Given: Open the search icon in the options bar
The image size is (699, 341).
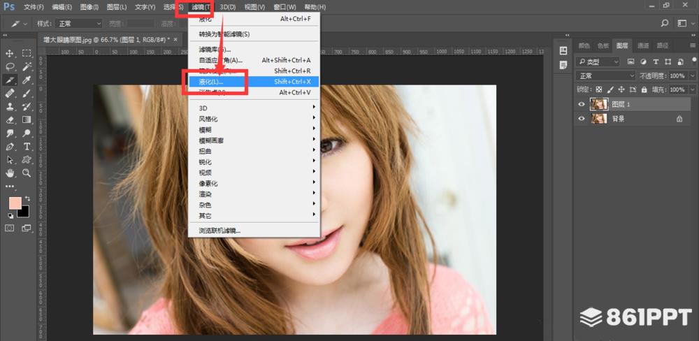Looking at the screenshot, I should pyautogui.click(x=665, y=23).
